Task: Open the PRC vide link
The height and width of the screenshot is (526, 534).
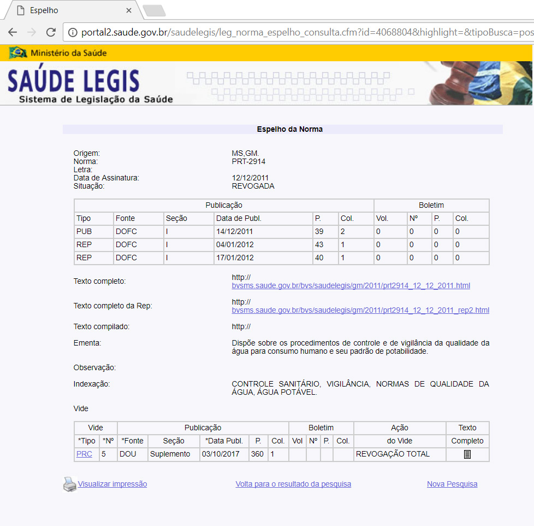Action: click(x=84, y=454)
